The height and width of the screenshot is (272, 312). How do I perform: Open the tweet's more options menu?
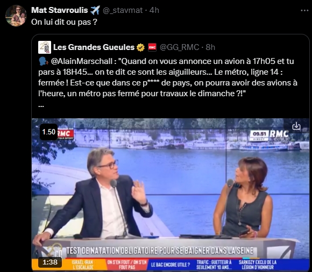tap(304, 11)
